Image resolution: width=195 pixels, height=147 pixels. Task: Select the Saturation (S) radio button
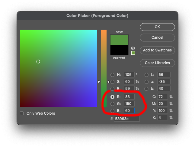coord(113,82)
